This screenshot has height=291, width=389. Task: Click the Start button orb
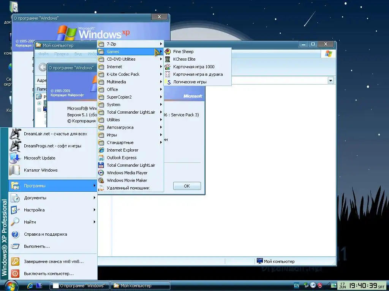click(11, 286)
